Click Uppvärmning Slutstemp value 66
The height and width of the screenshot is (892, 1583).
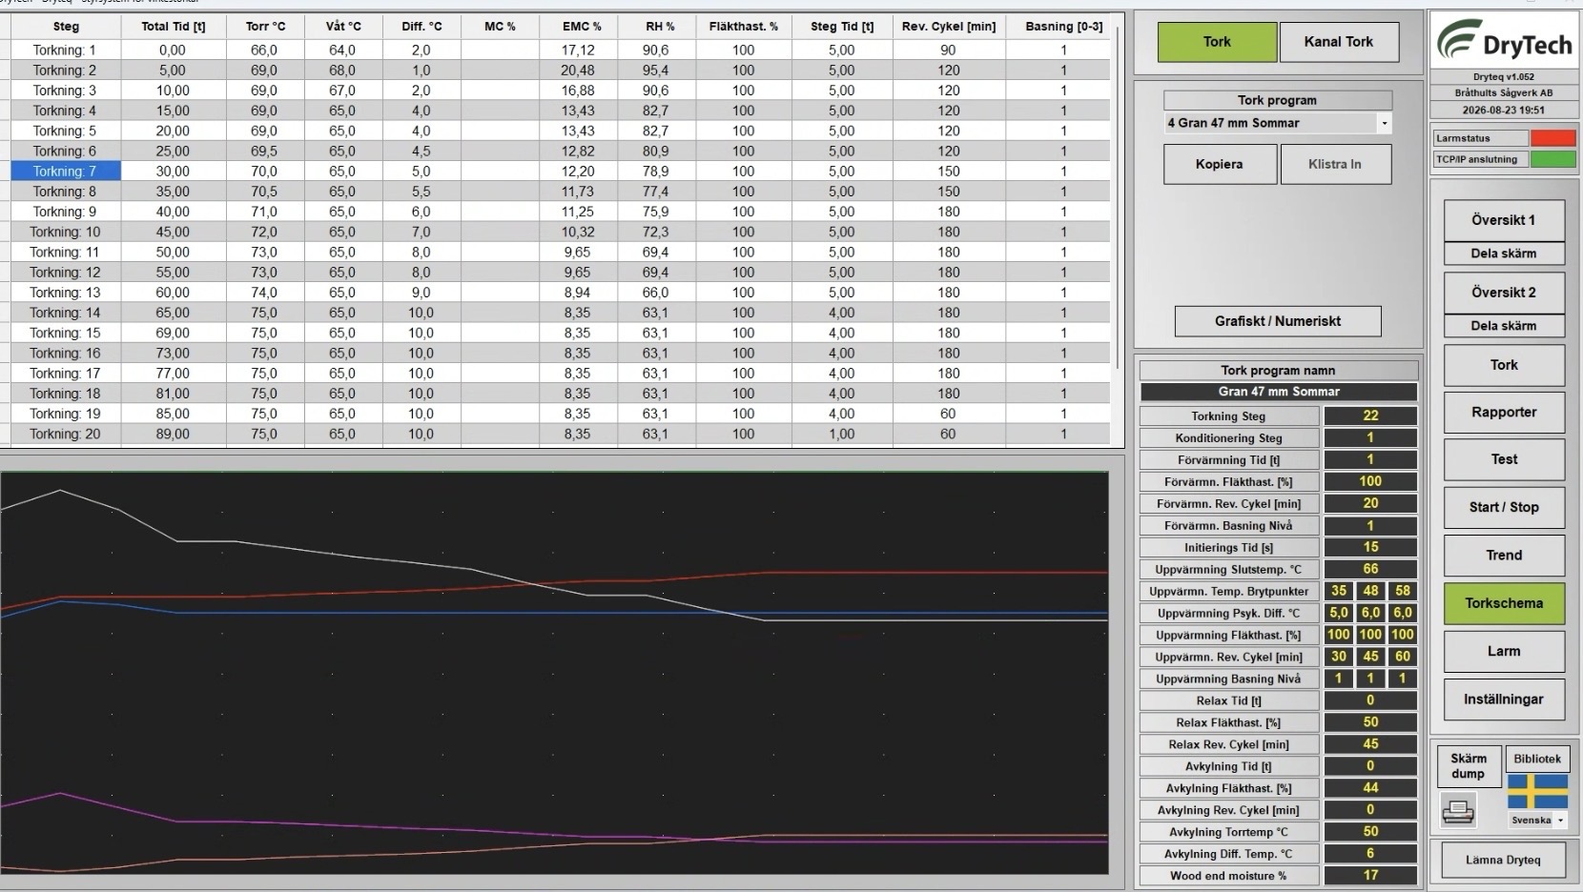click(x=1370, y=569)
